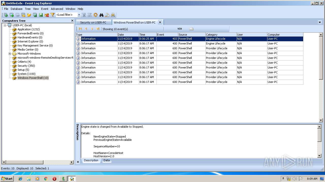Sort events by the Source column header

pyautogui.click(x=191, y=35)
